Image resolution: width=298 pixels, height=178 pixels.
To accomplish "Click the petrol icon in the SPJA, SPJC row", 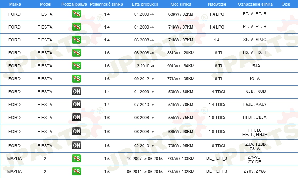I will [76, 40].
